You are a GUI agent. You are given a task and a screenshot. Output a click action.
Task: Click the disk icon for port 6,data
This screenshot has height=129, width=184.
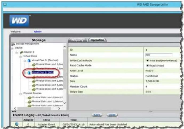[x=34, y=89]
